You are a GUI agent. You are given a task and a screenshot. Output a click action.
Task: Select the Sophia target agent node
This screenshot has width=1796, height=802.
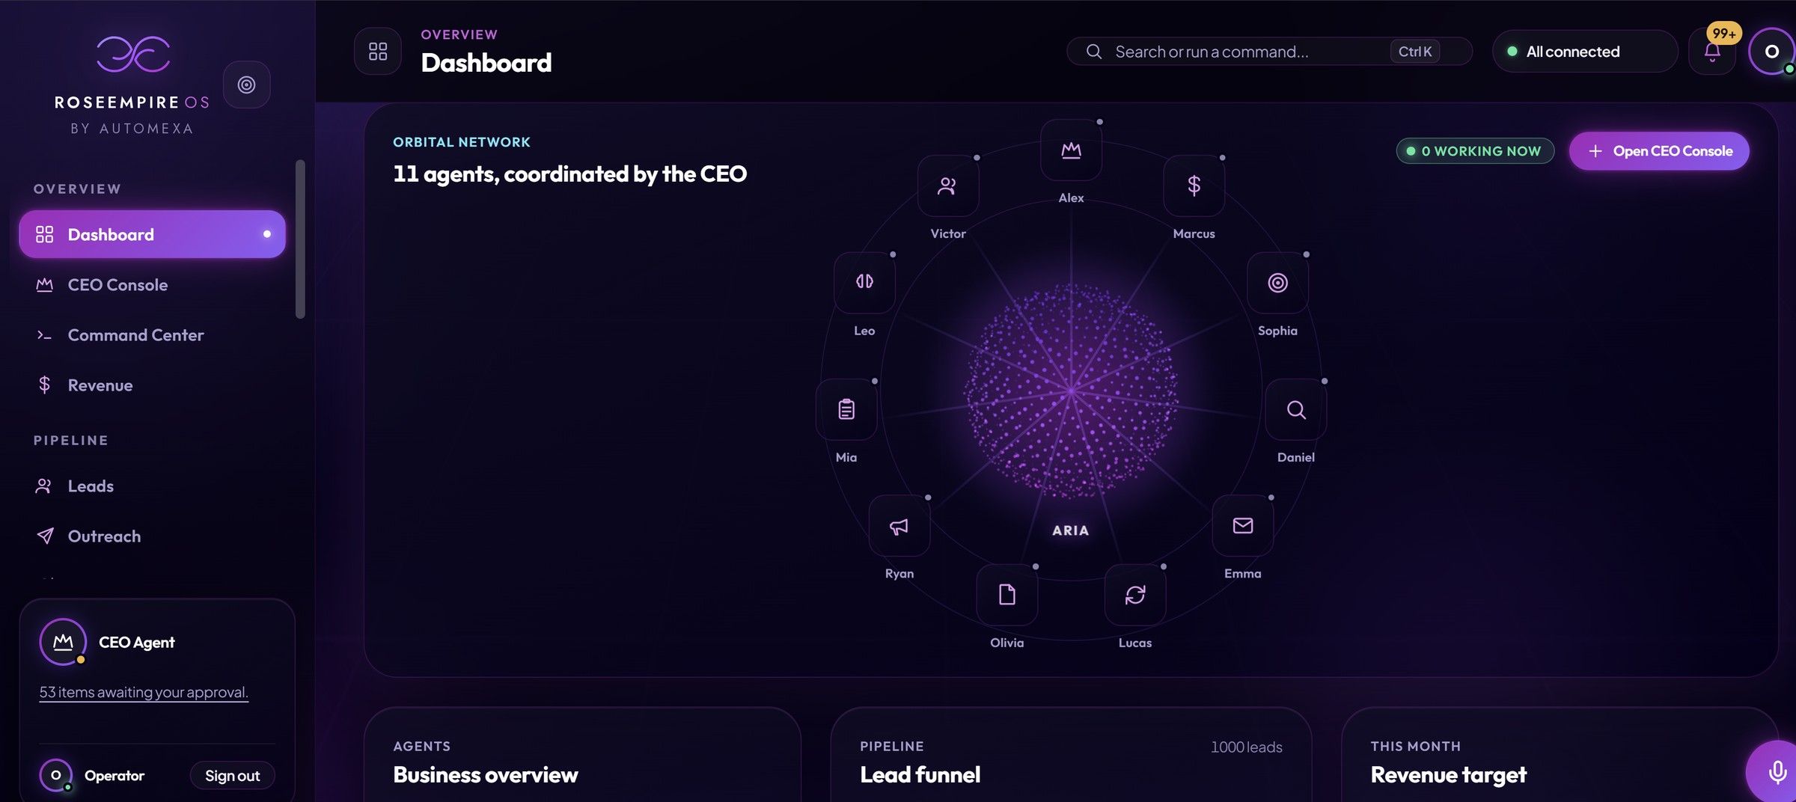tap(1277, 282)
